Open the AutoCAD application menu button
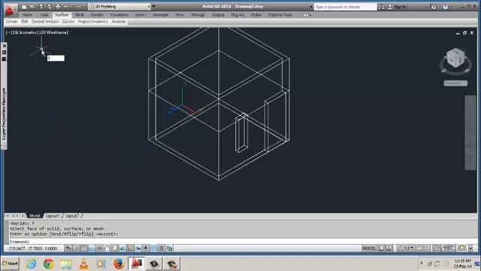Viewport: 481px width, 271px height. pos(11,10)
